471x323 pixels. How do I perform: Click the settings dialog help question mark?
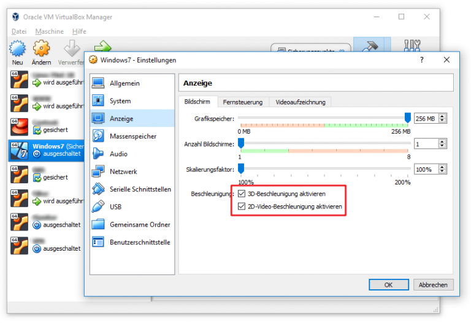(x=422, y=59)
